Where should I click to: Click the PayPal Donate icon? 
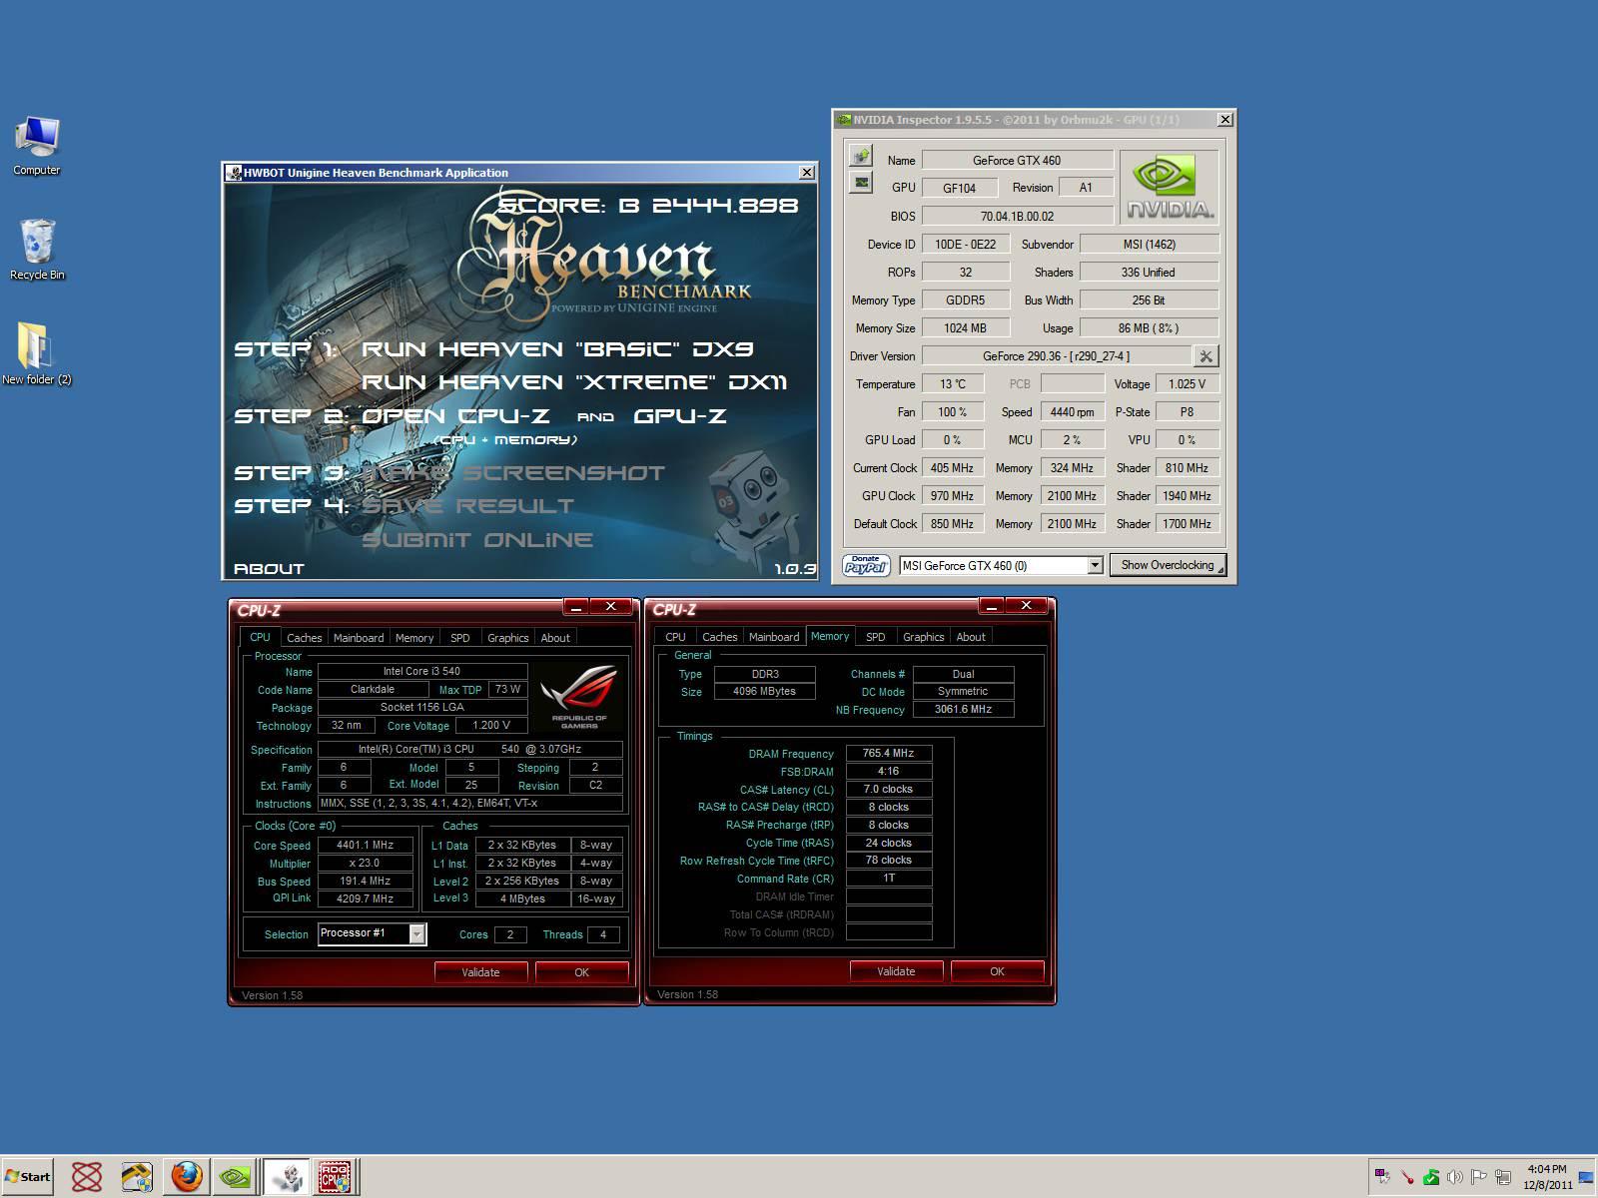click(x=866, y=565)
